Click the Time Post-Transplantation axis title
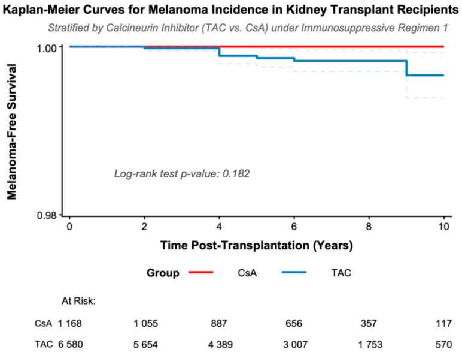The width and height of the screenshot is (462, 352). pos(256,246)
